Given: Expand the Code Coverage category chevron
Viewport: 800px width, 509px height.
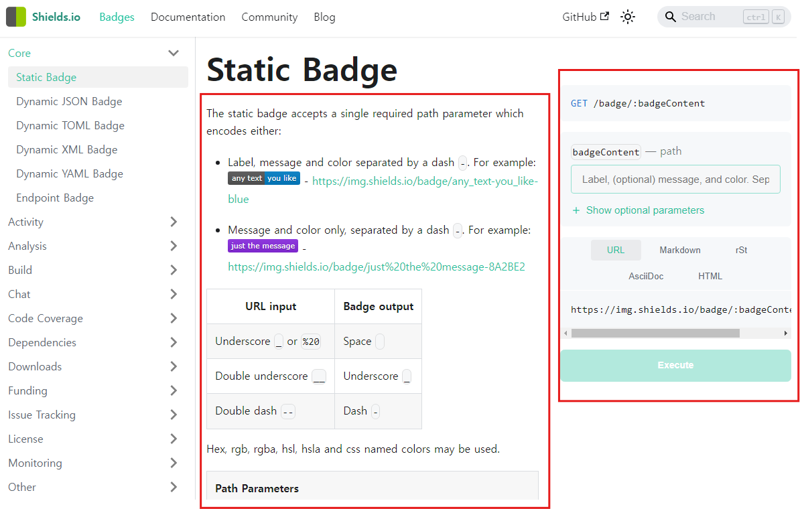Looking at the screenshot, I should click(x=174, y=318).
